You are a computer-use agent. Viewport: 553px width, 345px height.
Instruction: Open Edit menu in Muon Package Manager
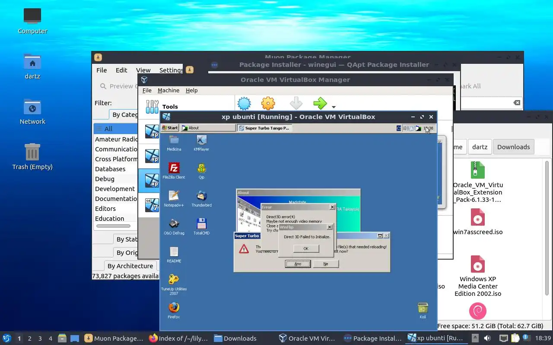point(121,70)
